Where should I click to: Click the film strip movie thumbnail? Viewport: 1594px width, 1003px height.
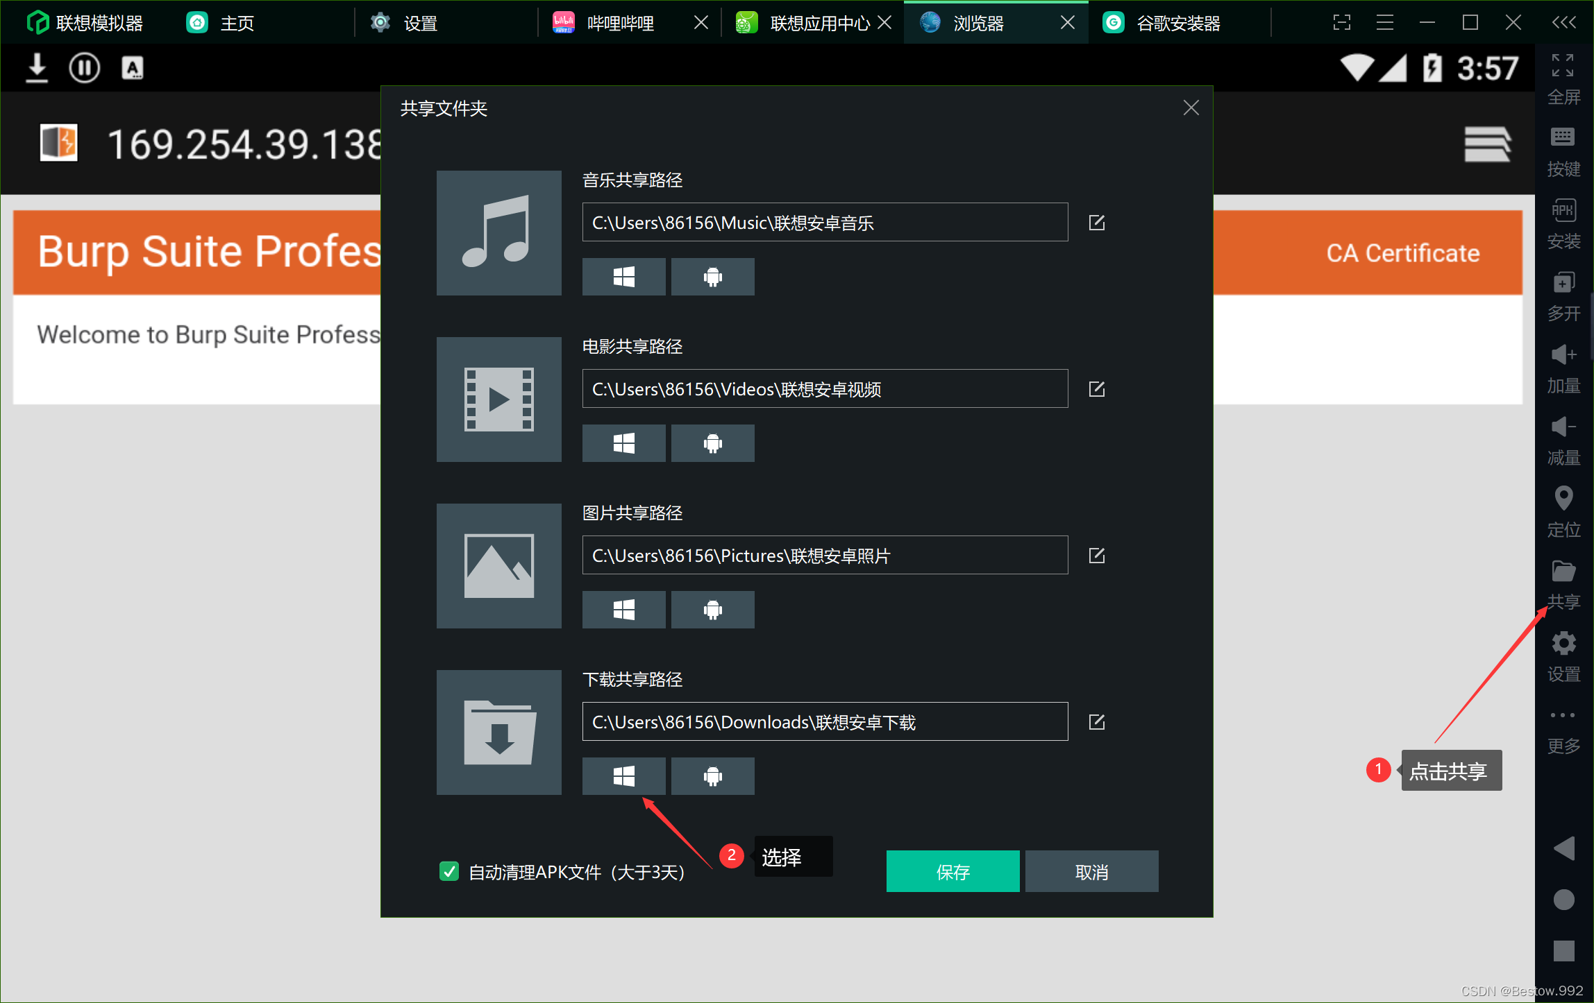pos(498,400)
